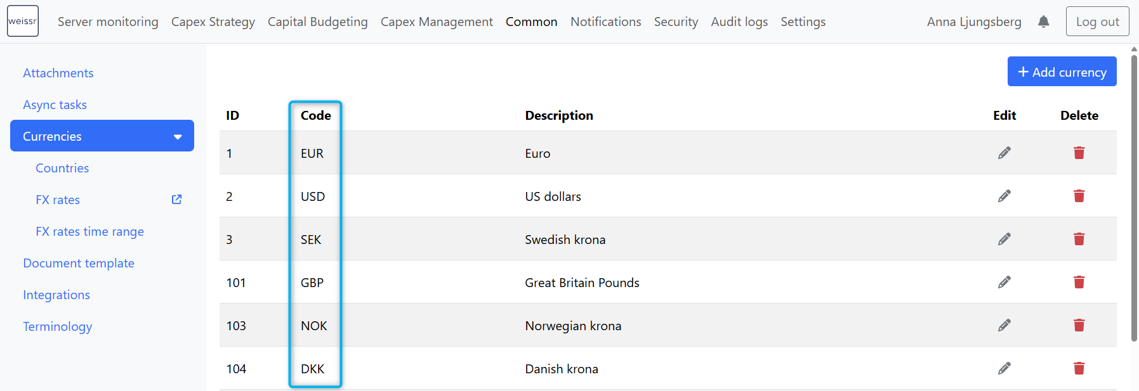Delete the Danish krona currency
The height and width of the screenshot is (391, 1139).
pyautogui.click(x=1079, y=368)
